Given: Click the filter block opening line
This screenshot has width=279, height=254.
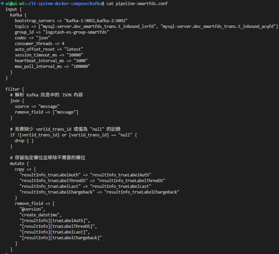Looking at the screenshot, I should pos(15,89).
